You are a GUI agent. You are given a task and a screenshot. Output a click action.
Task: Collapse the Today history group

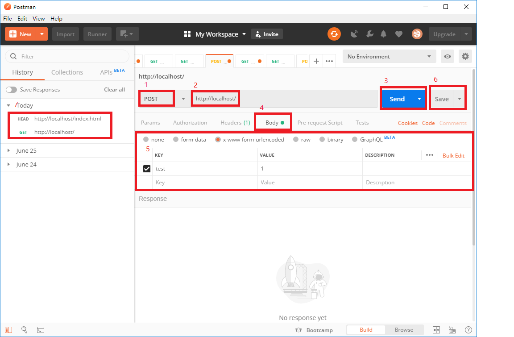(x=8, y=105)
